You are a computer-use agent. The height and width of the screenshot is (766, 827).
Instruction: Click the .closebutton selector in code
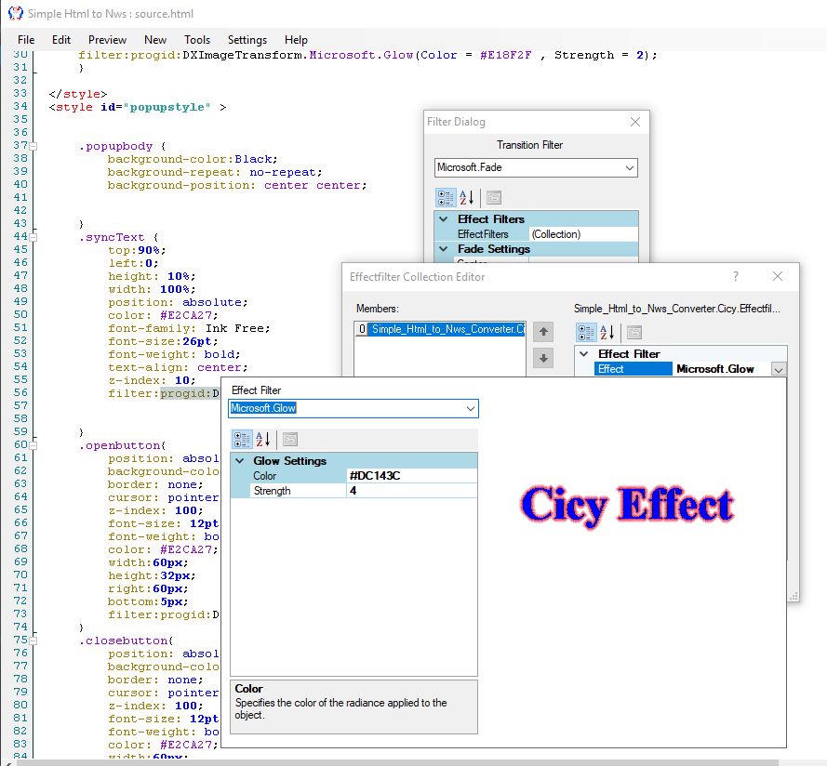(x=126, y=641)
